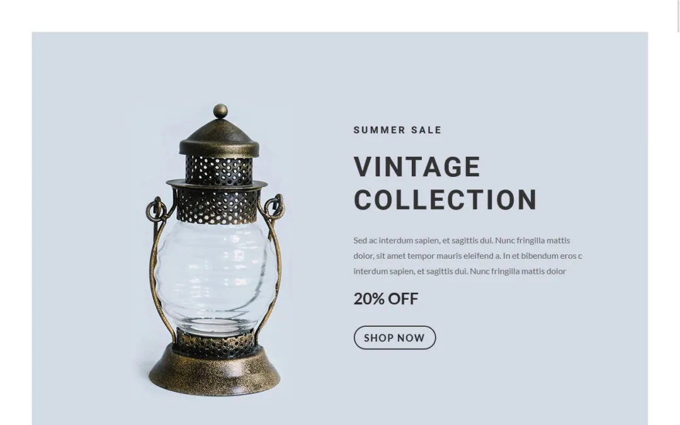
Task: Click the narrow perforated collar under the cap
Action: tap(219, 170)
